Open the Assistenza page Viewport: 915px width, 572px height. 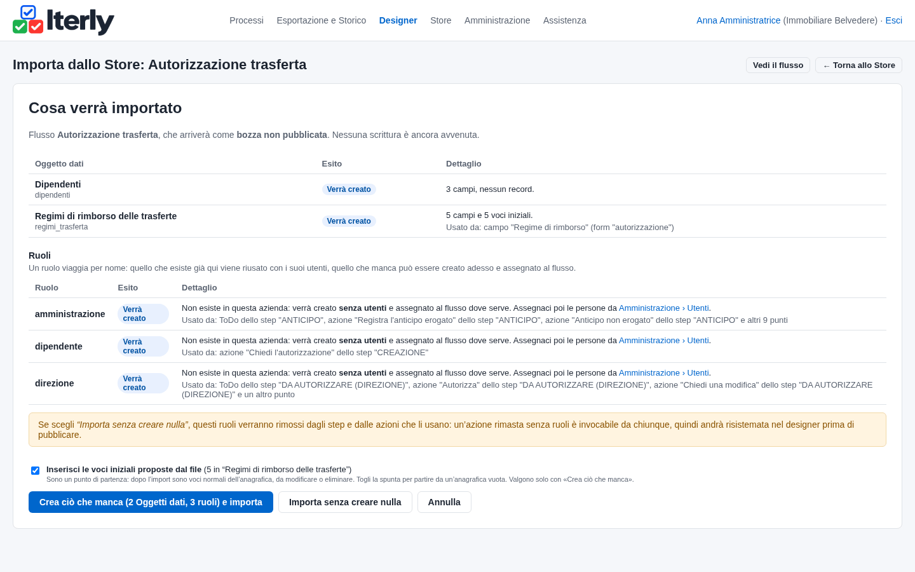pos(565,20)
